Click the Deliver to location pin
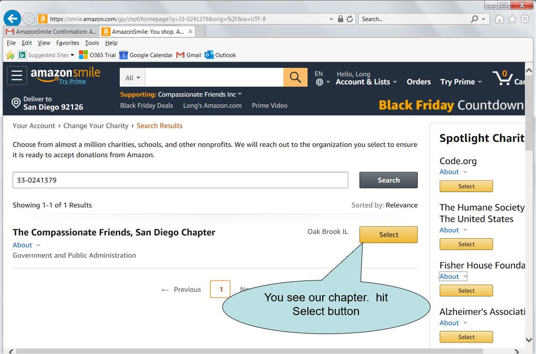 point(16,103)
